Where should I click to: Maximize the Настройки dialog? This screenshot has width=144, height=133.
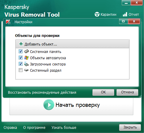click(124, 21)
